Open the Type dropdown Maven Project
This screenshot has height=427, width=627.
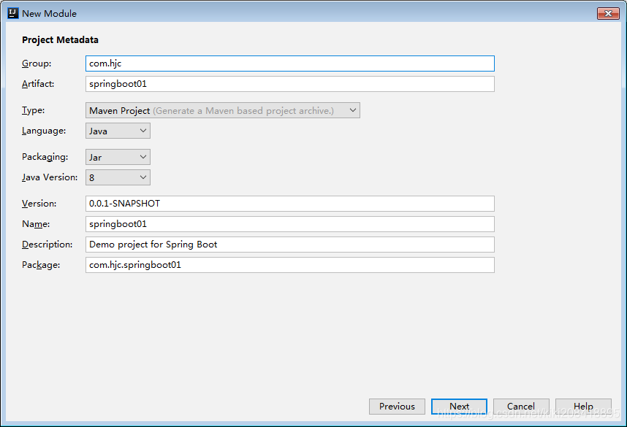223,110
